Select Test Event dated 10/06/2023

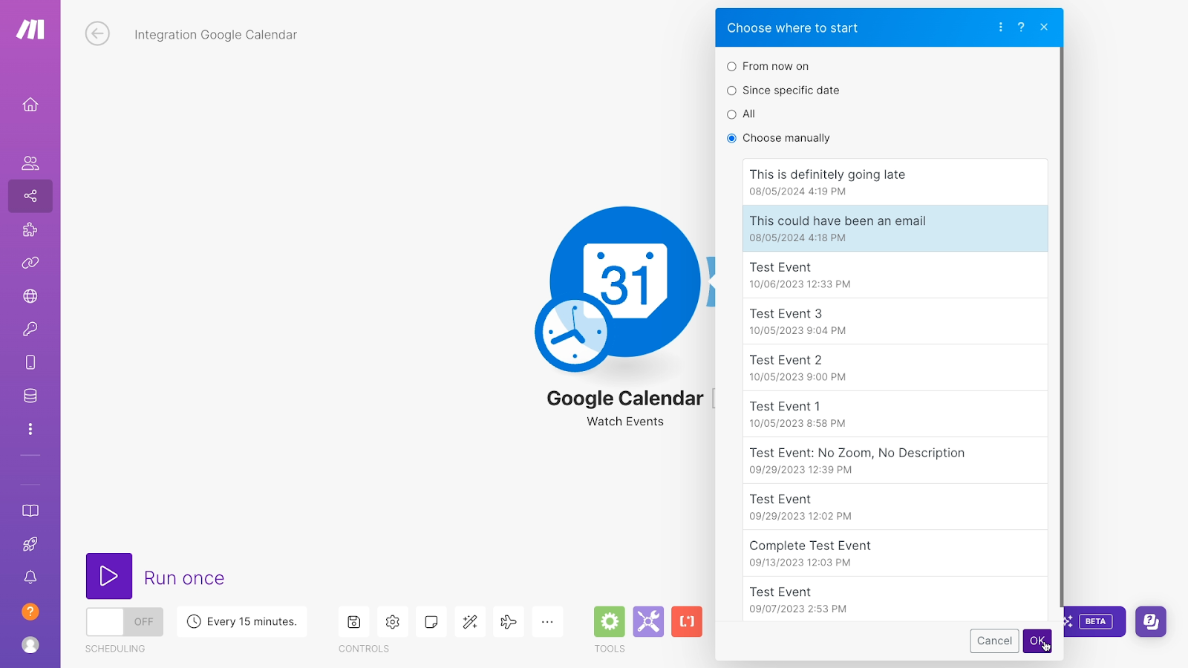(895, 275)
